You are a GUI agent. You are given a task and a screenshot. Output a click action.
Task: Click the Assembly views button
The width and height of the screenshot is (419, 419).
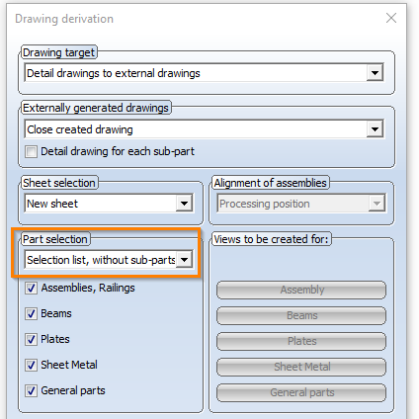click(301, 290)
